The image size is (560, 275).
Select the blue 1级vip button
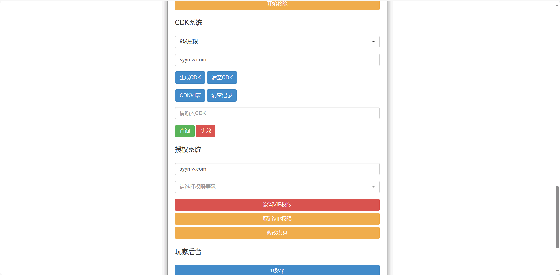(x=277, y=270)
